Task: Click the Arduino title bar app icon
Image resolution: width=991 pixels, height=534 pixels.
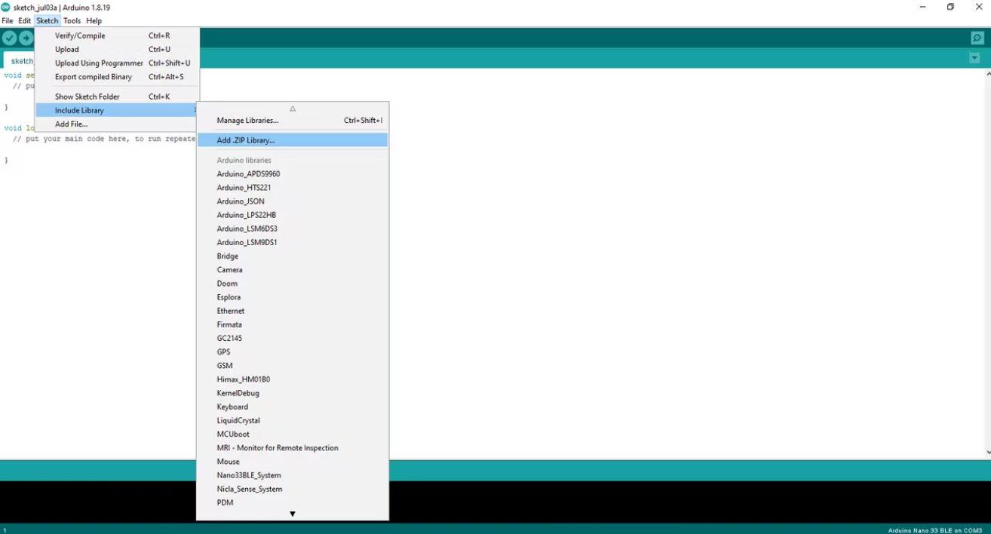Action: click(x=6, y=7)
